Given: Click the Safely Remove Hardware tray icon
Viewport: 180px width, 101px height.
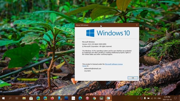Looking at the screenshot, I should click(145, 98).
